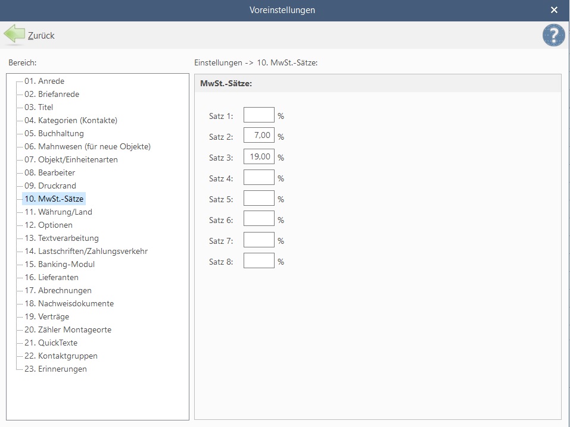Focus the Satz 3 field showing 19,00
The width and height of the screenshot is (570, 427).
[259, 156]
